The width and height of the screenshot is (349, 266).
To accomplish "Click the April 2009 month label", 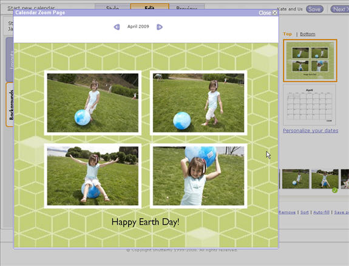I will 138,27.
